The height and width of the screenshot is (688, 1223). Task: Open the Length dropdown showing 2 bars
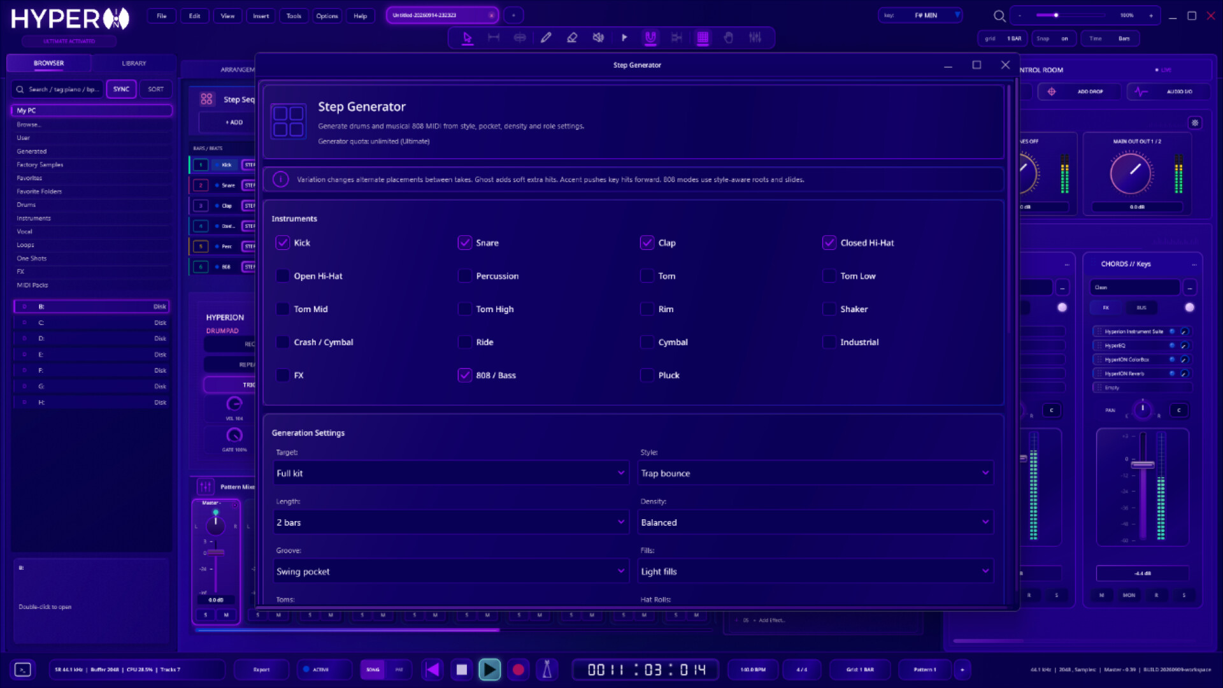[x=451, y=522]
